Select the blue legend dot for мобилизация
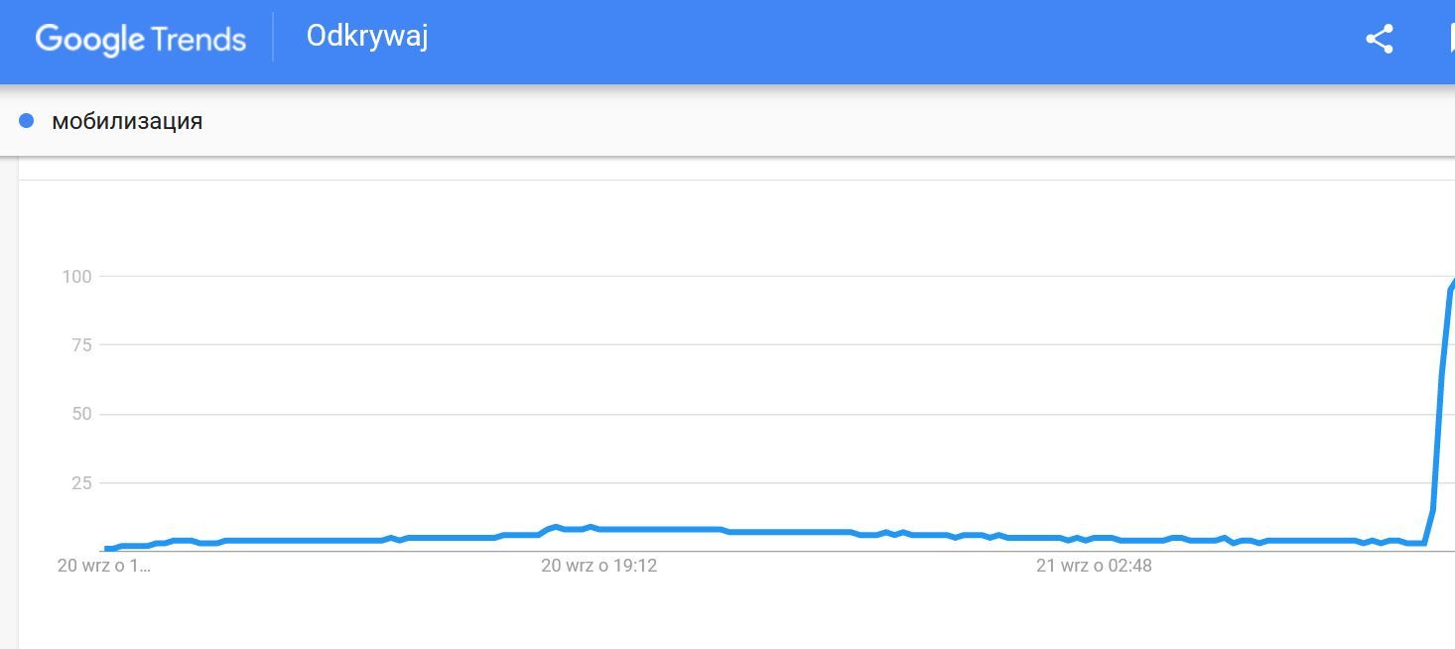This screenshot has height=649, width=1455. point(26,119)
